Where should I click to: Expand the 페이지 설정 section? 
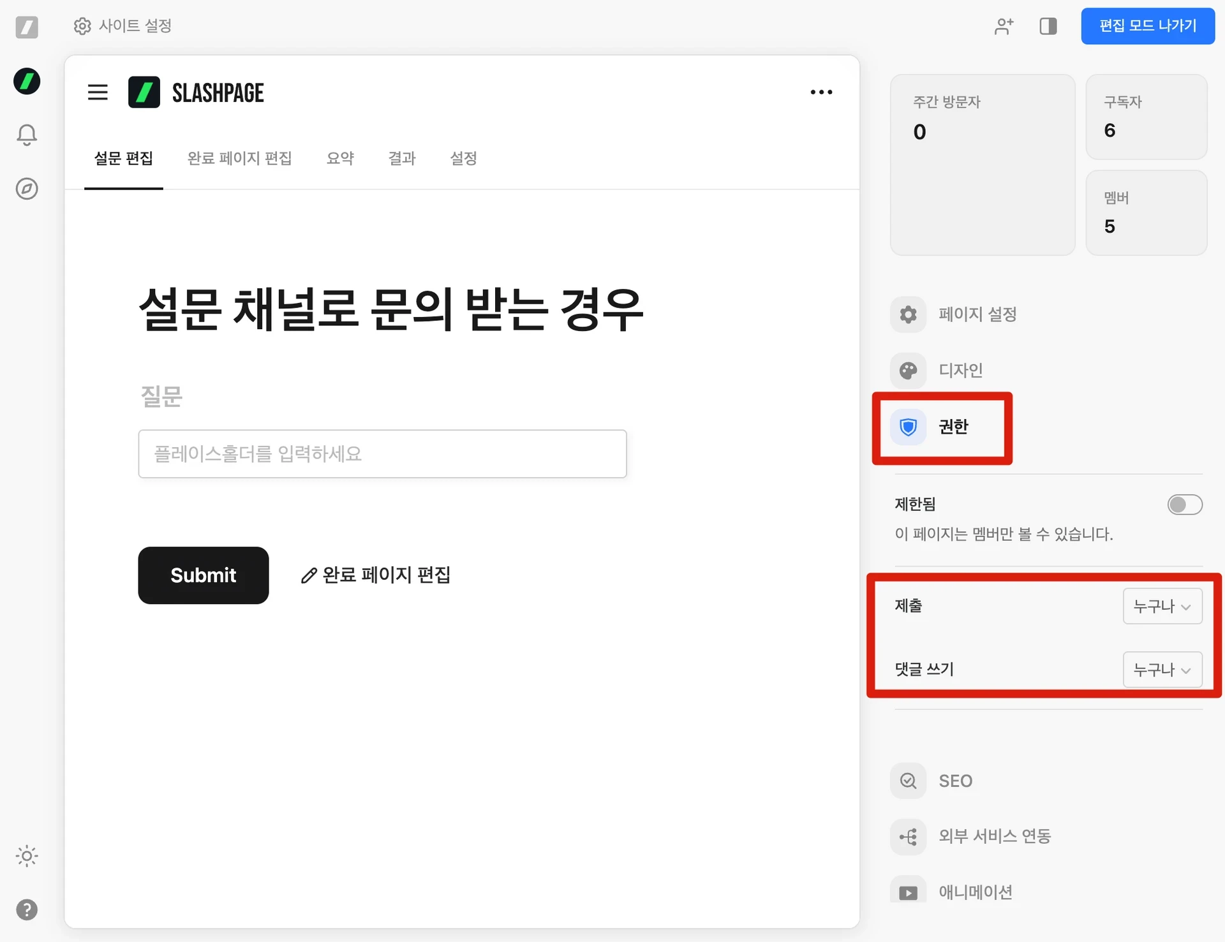pyautogui.click(x=977, y=314)
